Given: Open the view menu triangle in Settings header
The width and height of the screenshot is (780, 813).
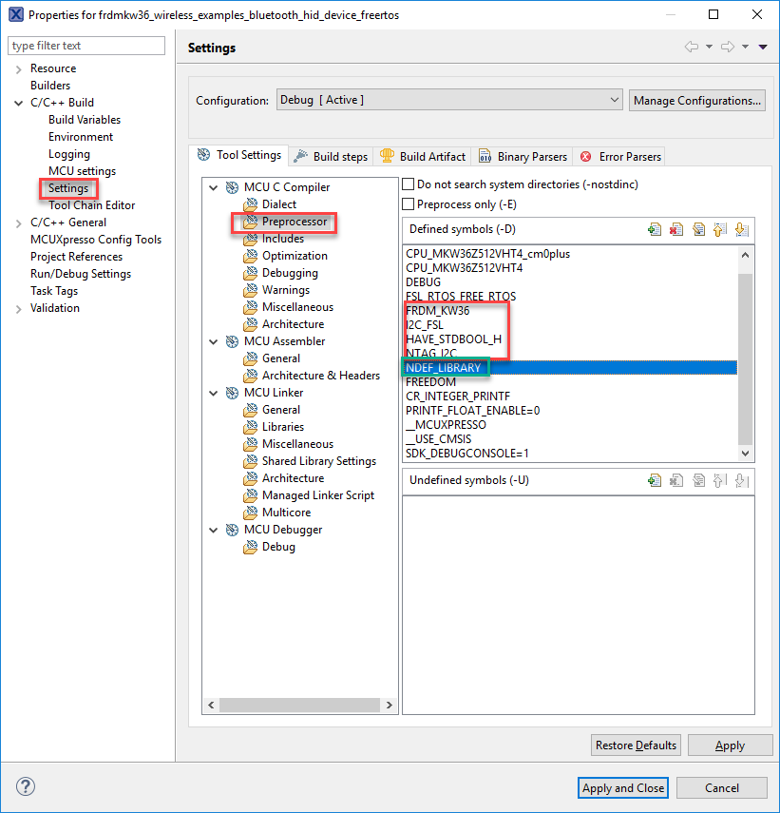Looking at the screenshot, I should click(763, 48).
